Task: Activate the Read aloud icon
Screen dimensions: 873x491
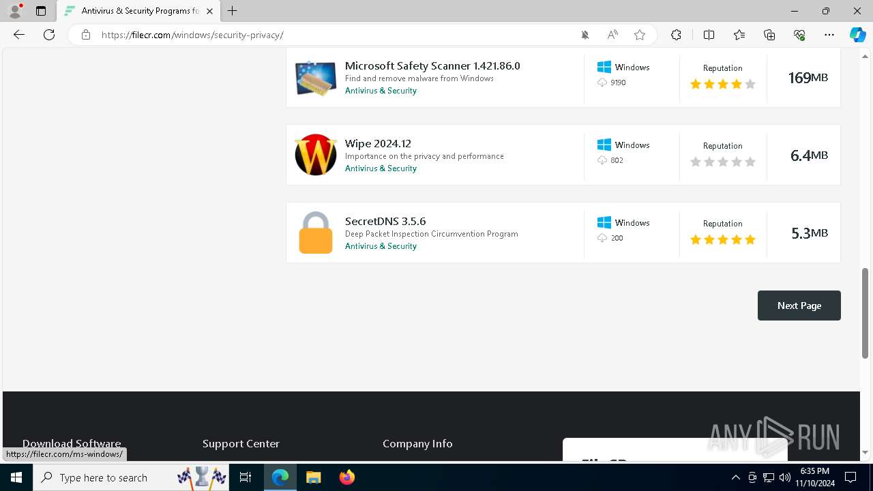Action: (x=612, y=35)
